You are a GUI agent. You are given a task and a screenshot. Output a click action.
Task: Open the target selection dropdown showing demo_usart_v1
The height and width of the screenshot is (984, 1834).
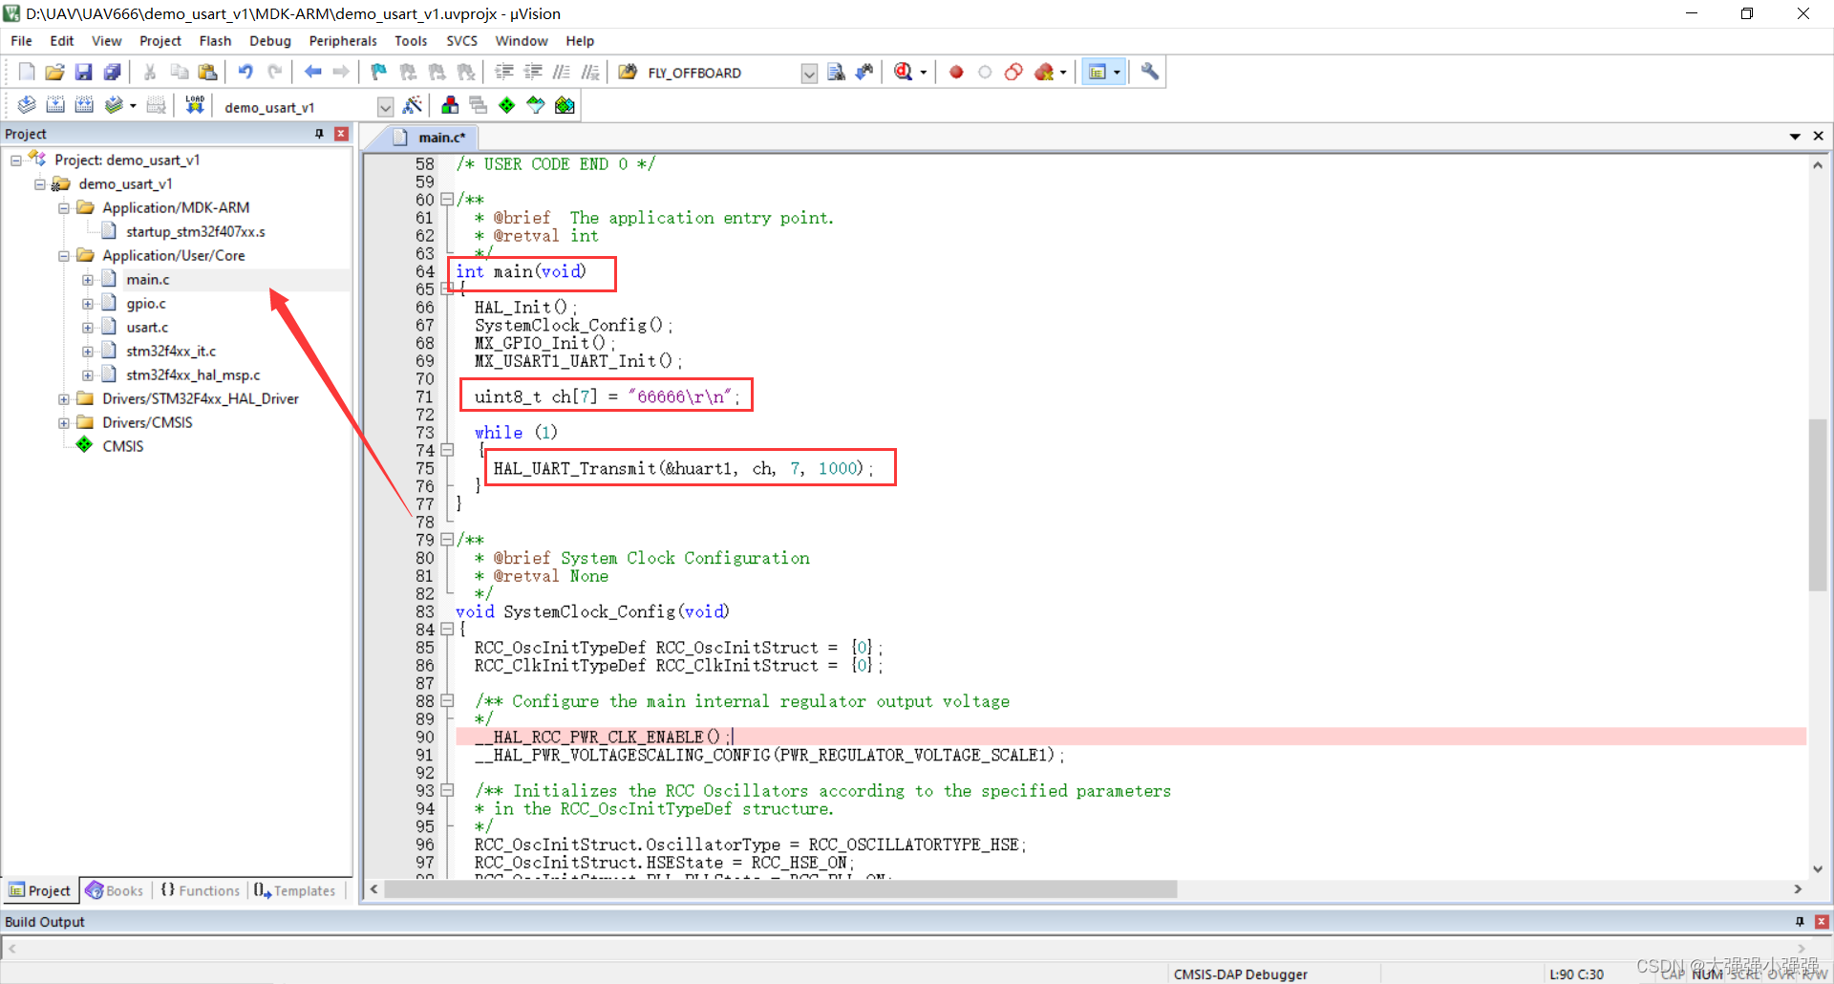pyautogui.click(x=385, y=106)
